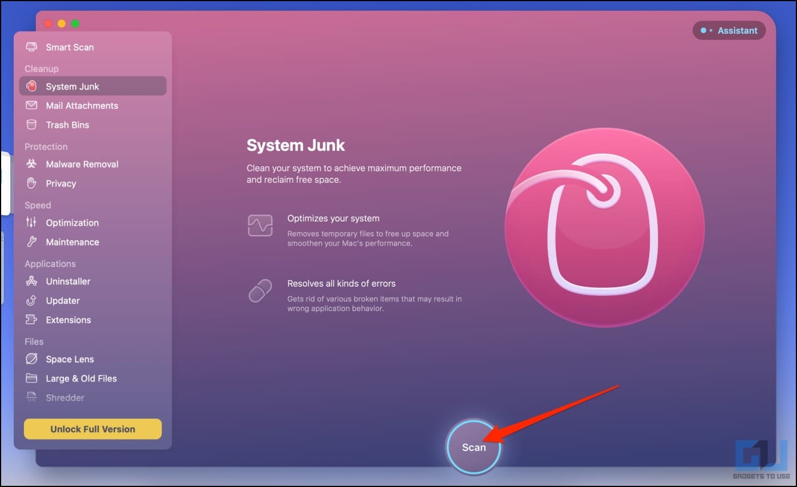Click the Large & Old Files folder icon
The width and height of the screenshot is (797, 487).
click(31, 379)
